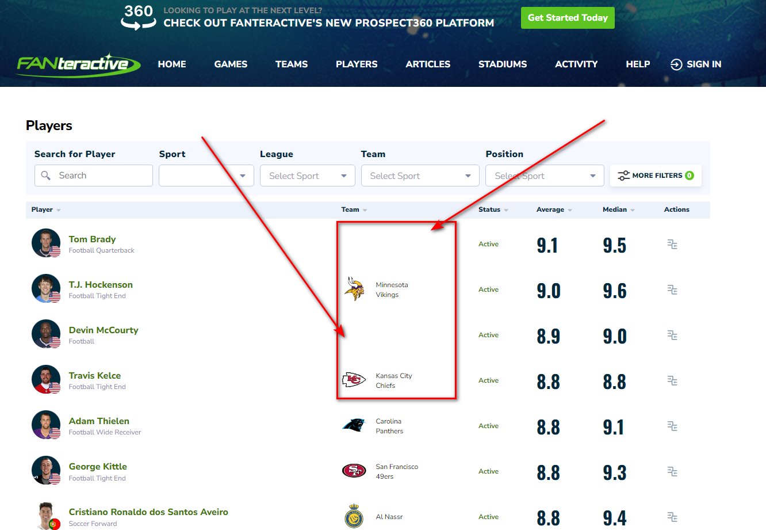Click T.J. Hockenson's avatar photo

46,288
